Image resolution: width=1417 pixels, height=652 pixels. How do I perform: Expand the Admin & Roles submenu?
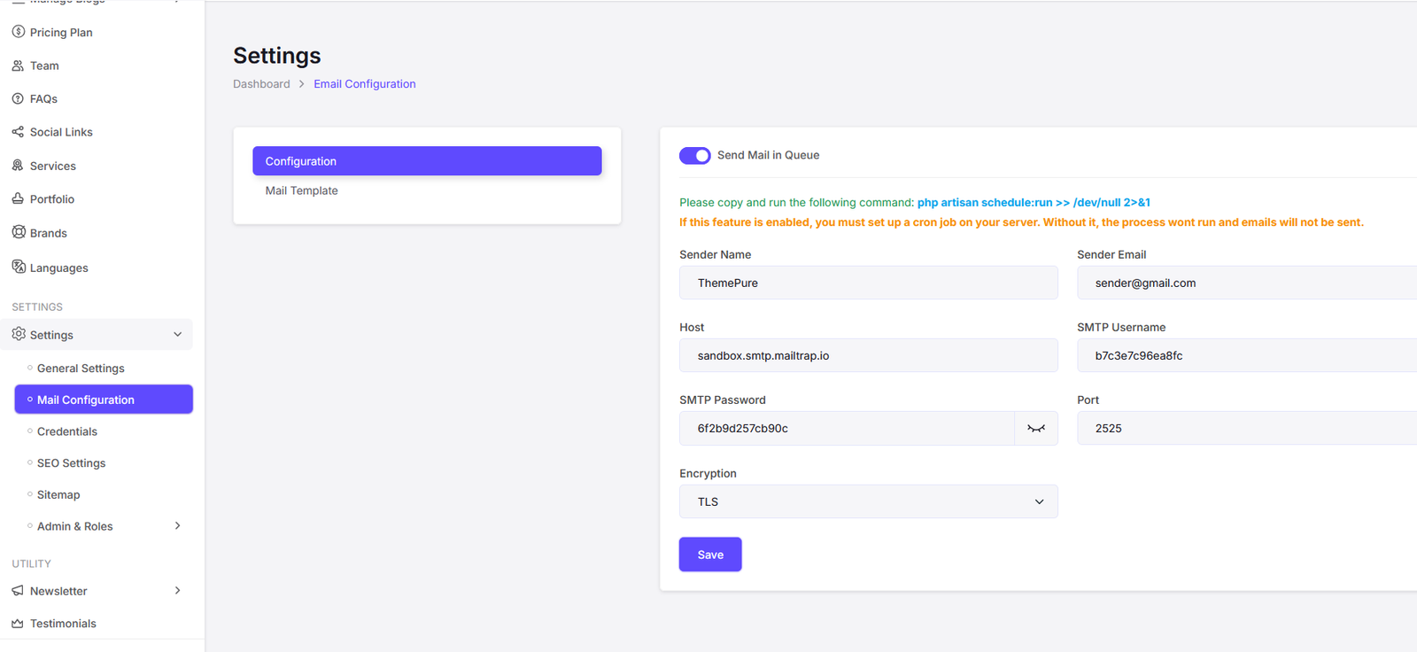(177, 526)
